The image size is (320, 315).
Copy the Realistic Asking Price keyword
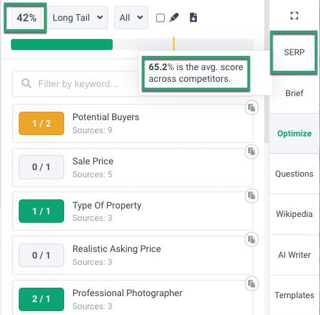point(251,240)
